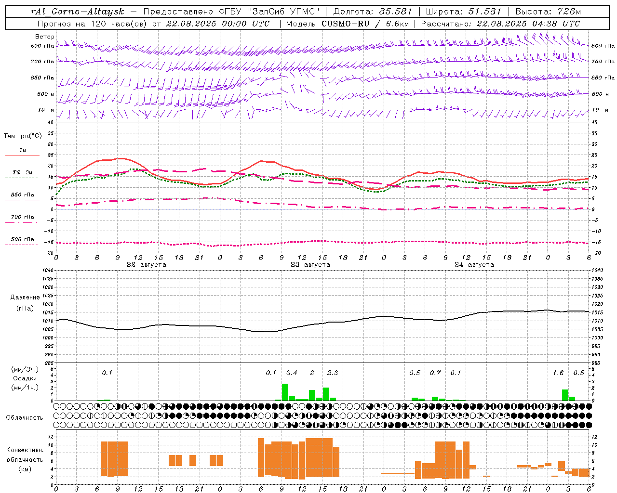
Task: Click the longitude value Долгота: 85.581
Action: point(373,12)
